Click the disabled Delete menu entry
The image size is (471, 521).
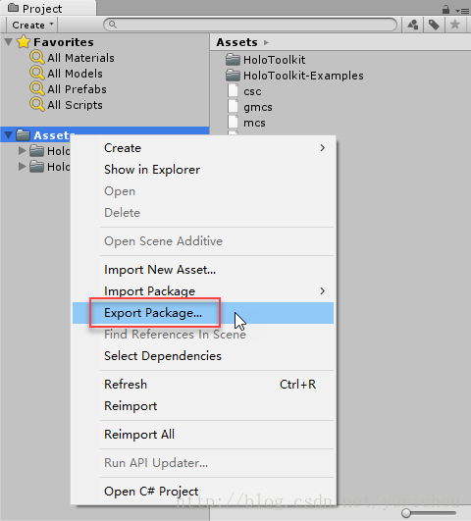[203, 213]
